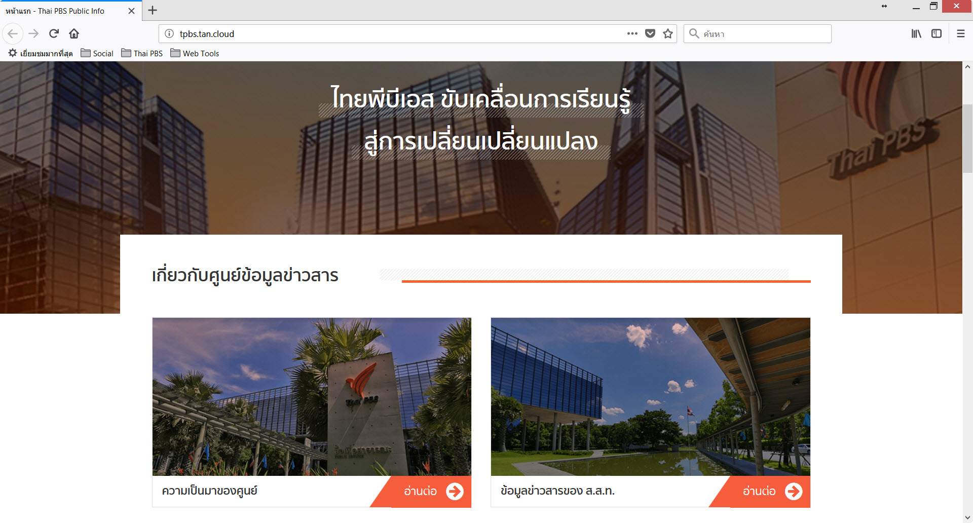Click the Thai PBS monument sign thumbnail

pos(312,397)
